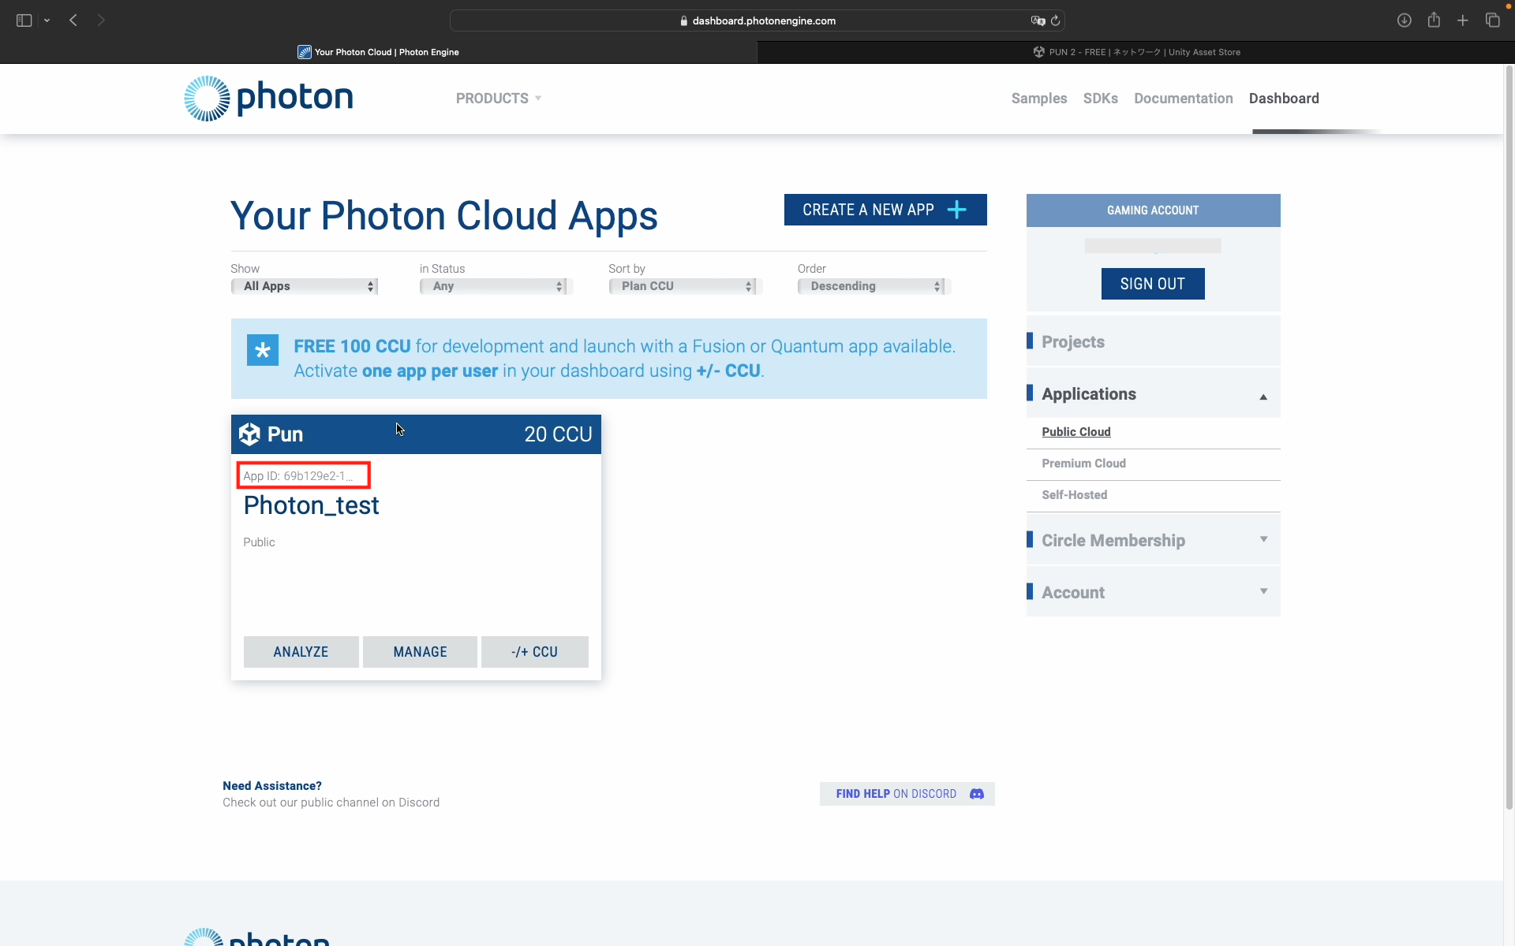The width and height of the screenshot is (1515, 946).
Task: Select Self-Hosted link
Action: [x=1074, y=495]
